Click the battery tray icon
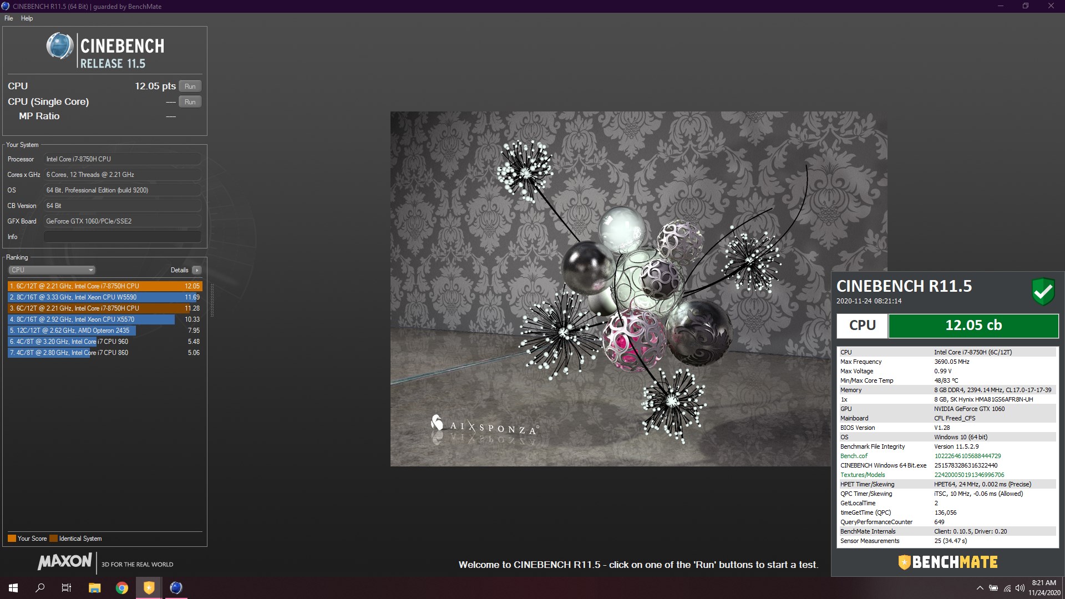Image resolution: width=1065 pixels, height=599 pixels. pyautogui.click(x=993, y=588)
